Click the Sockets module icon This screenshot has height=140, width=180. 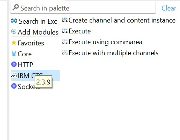pos(14,86)
